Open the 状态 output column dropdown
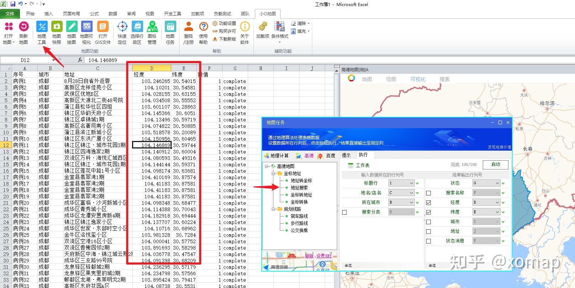Screen dimensions: 575x288 point(486,183)
